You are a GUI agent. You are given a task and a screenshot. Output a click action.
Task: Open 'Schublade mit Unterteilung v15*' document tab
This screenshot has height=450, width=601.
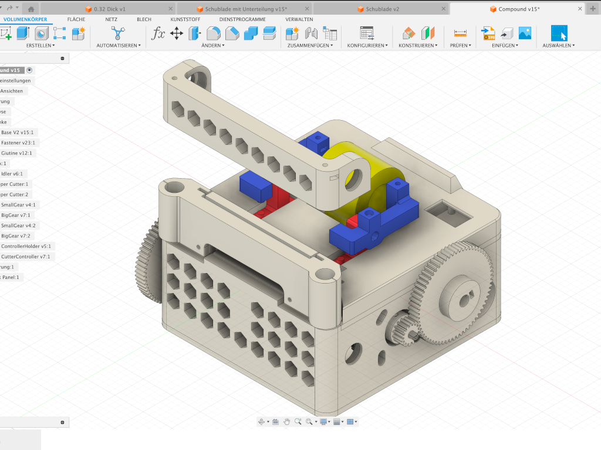(245, 9)
